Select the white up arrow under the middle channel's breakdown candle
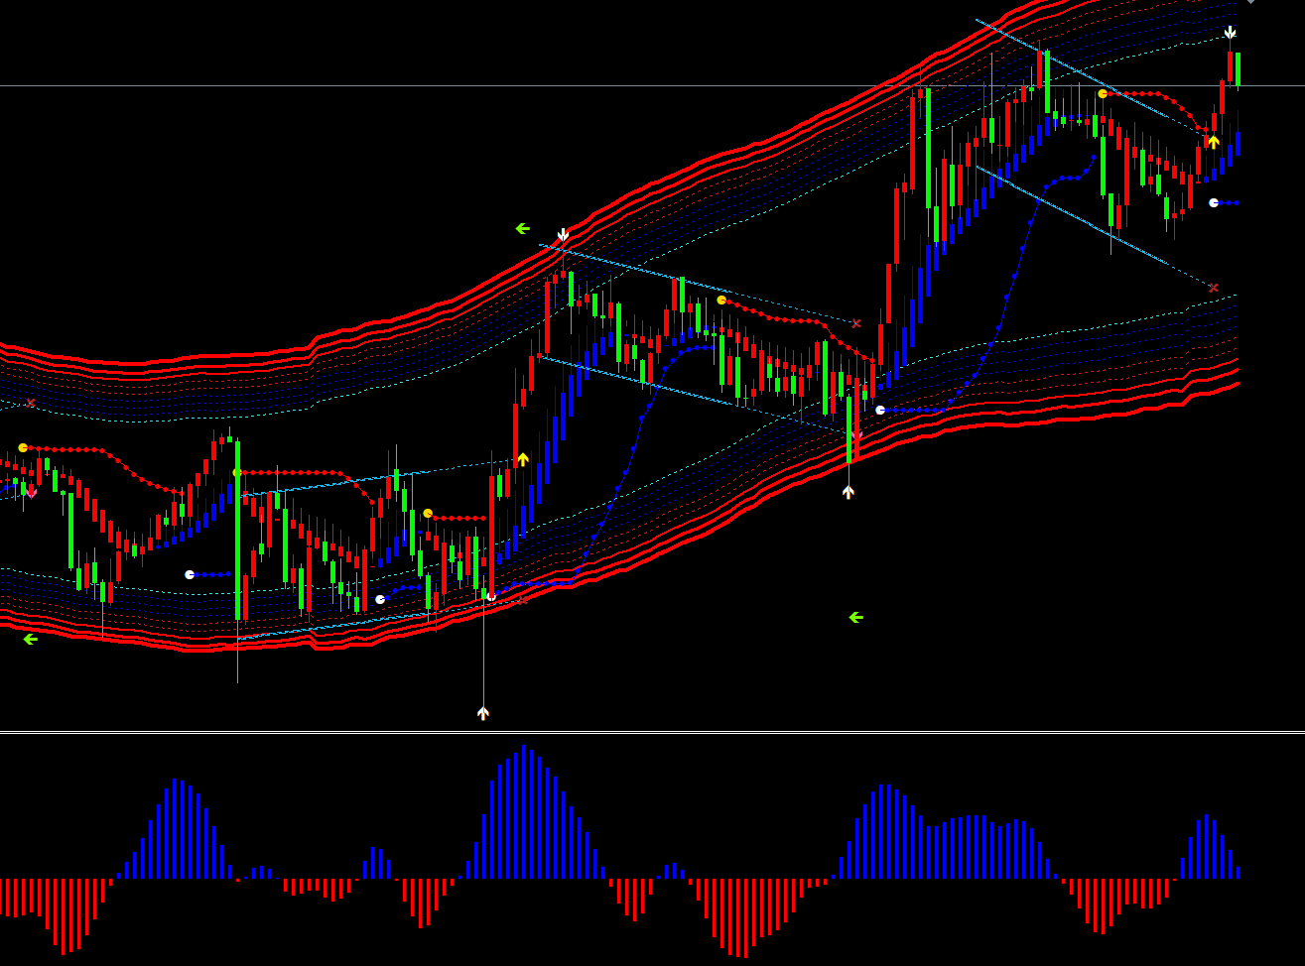1305x966 pixels. pyautogui.click(x=848, y=491)
